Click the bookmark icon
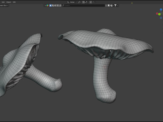This screenshot has height=122, width=163. pyautogui.click(x=109, y=5)
